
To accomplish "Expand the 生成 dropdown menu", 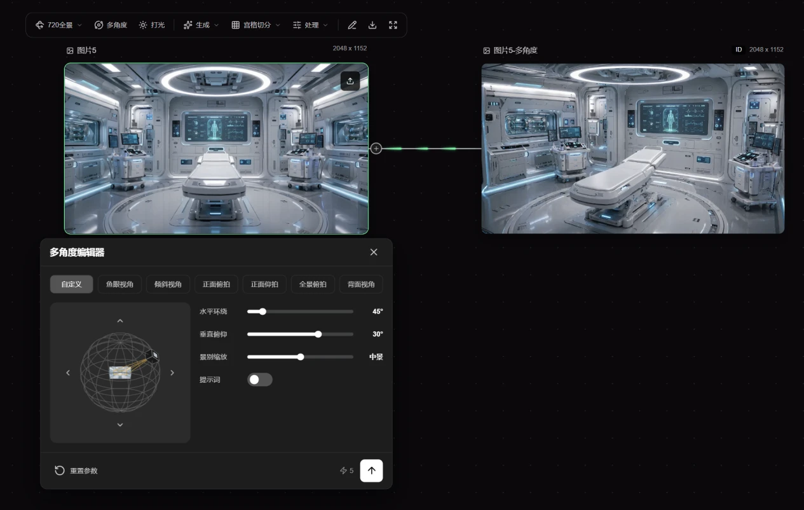I will click(201, 25).
